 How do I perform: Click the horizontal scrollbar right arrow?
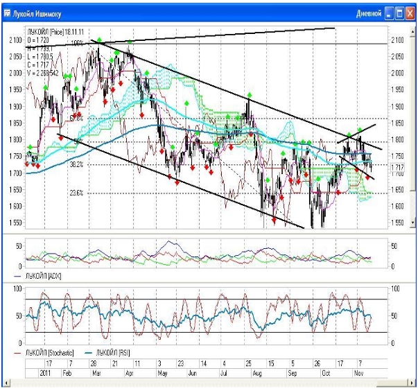(412, 383)
